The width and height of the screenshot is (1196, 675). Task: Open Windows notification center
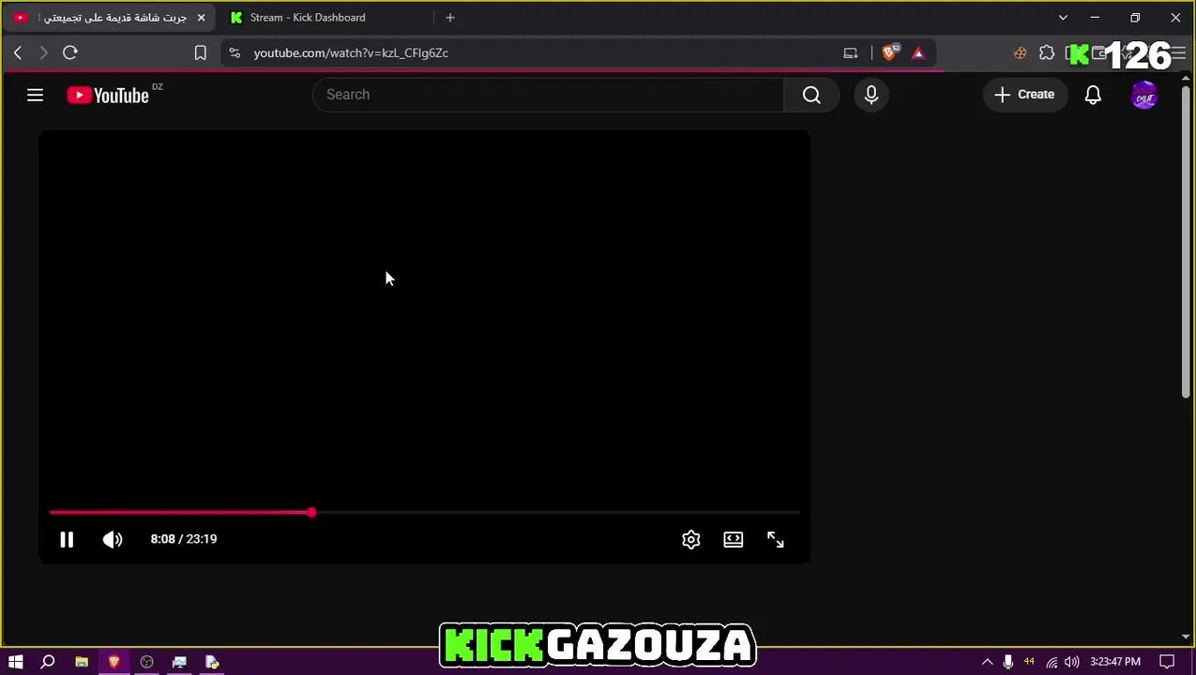tap(1167, 662)
